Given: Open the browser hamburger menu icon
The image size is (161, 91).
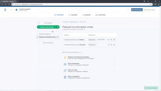Looking at the screenshot, I should click(148, 1).
